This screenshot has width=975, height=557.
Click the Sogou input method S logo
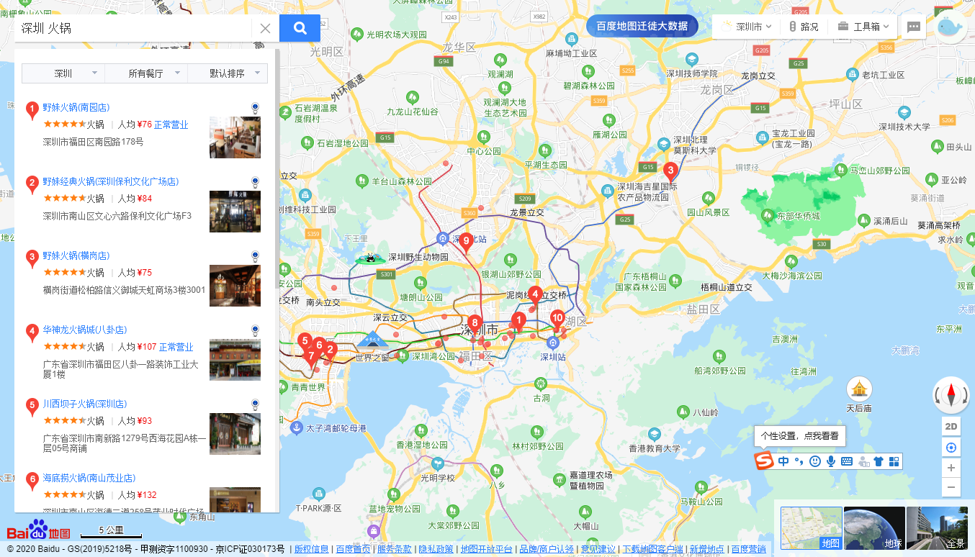point(763,461)
